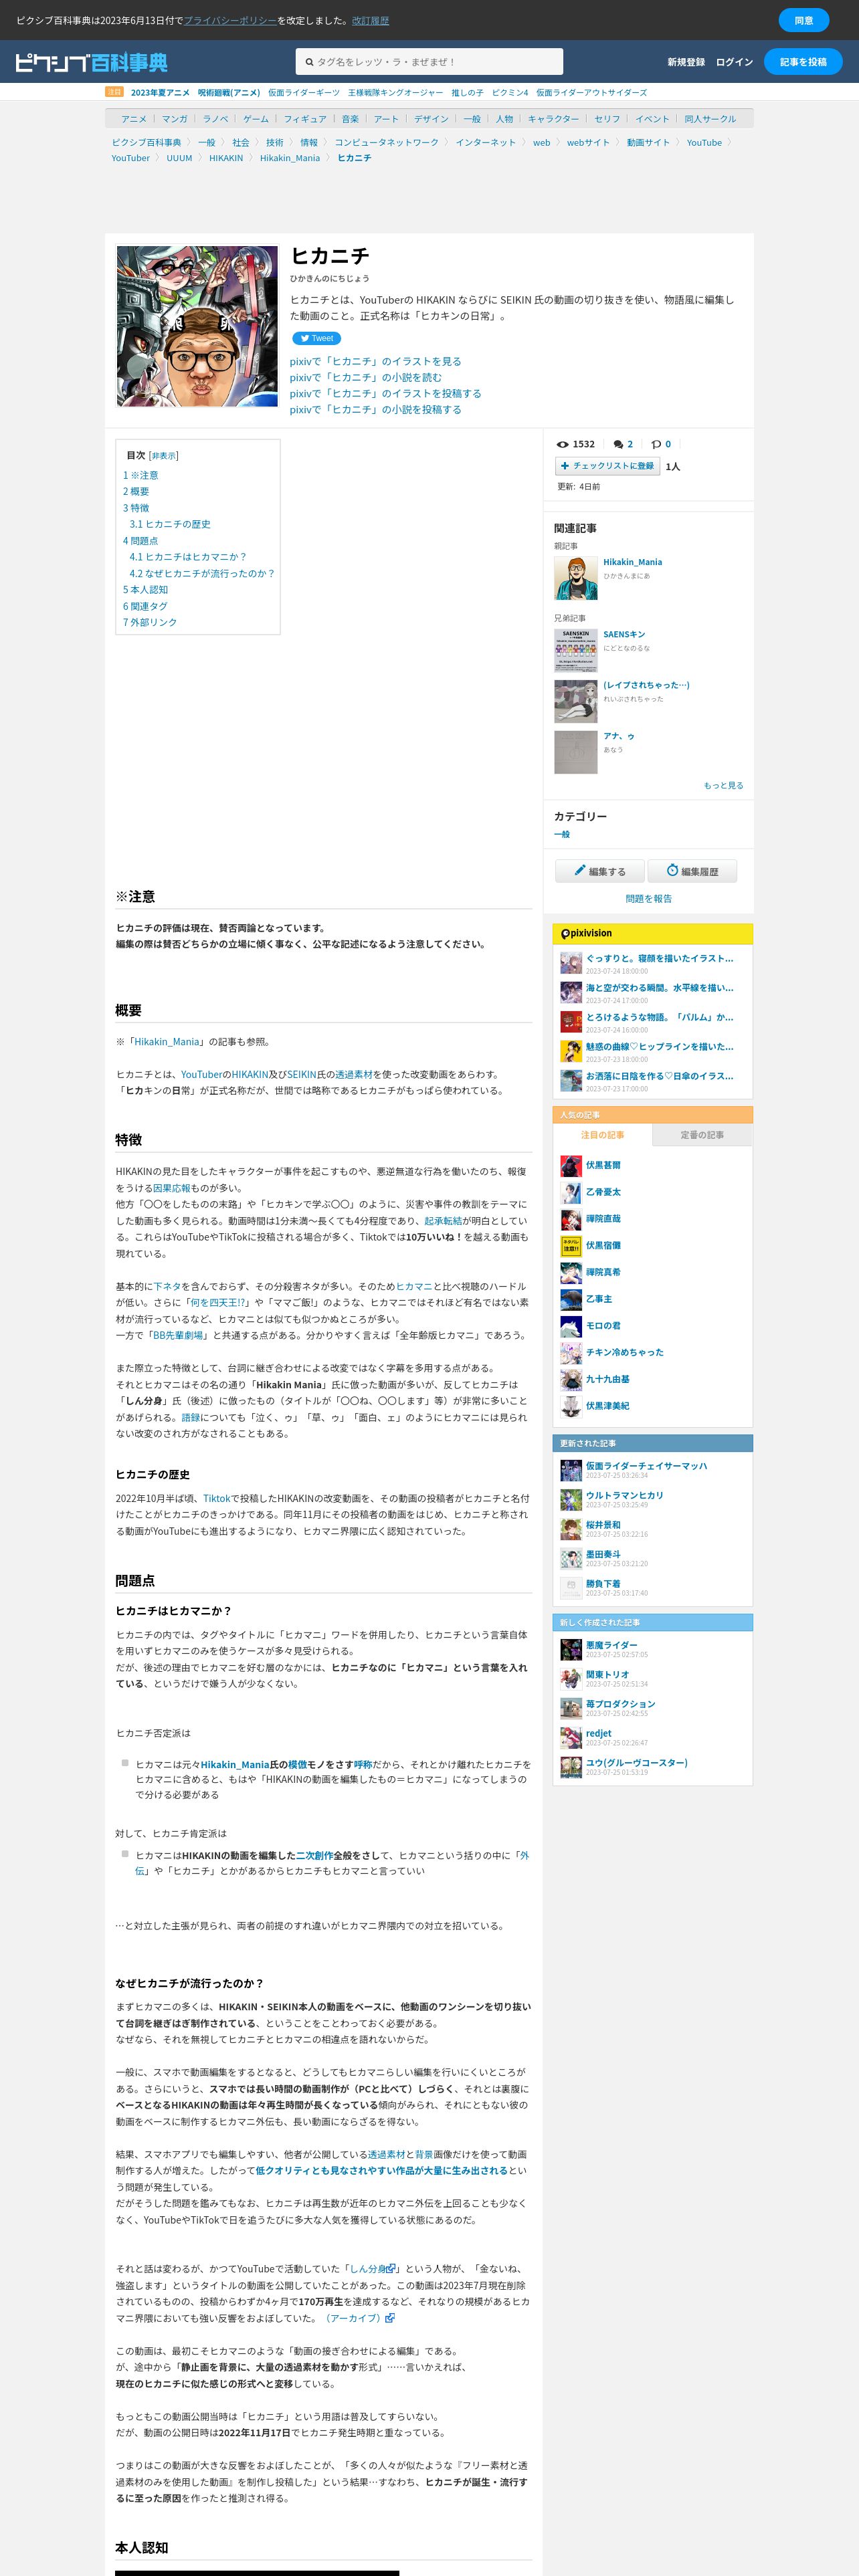Open the Tiktok link in history section

(217, 1499)
